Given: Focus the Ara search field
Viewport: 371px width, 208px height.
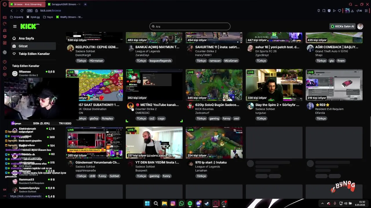Looking at the screenshot, I should tap(190, 26).
